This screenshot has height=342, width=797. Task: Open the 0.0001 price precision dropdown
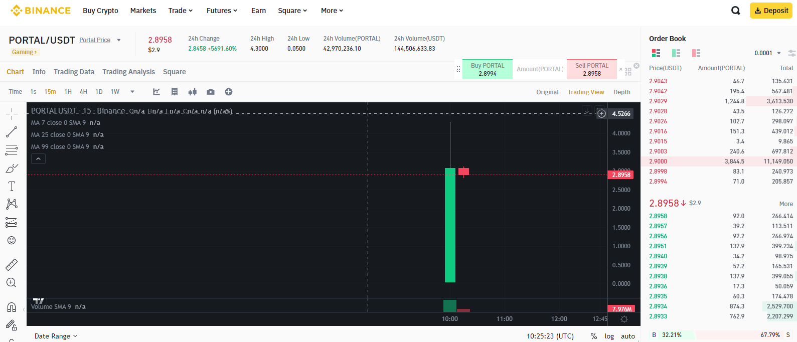pyautogui.click(x=768, y=53)
